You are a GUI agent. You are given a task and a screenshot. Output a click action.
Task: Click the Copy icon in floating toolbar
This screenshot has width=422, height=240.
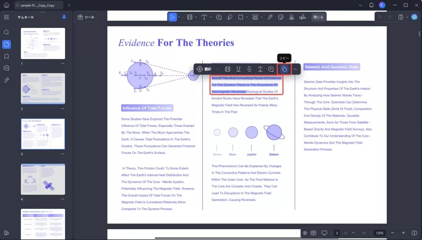(x=284, y=69)
